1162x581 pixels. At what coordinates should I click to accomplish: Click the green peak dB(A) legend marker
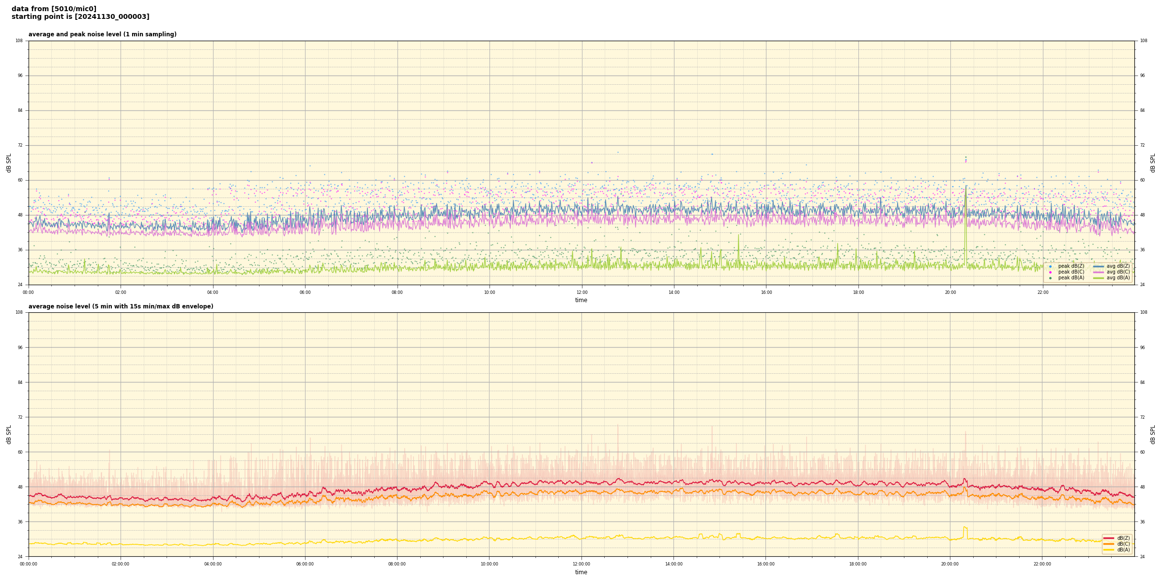coord(1050,278)
